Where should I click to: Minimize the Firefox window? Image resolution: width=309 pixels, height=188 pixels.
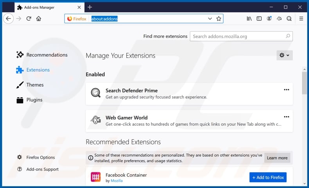pyautogui.click(x=271, y=7)
